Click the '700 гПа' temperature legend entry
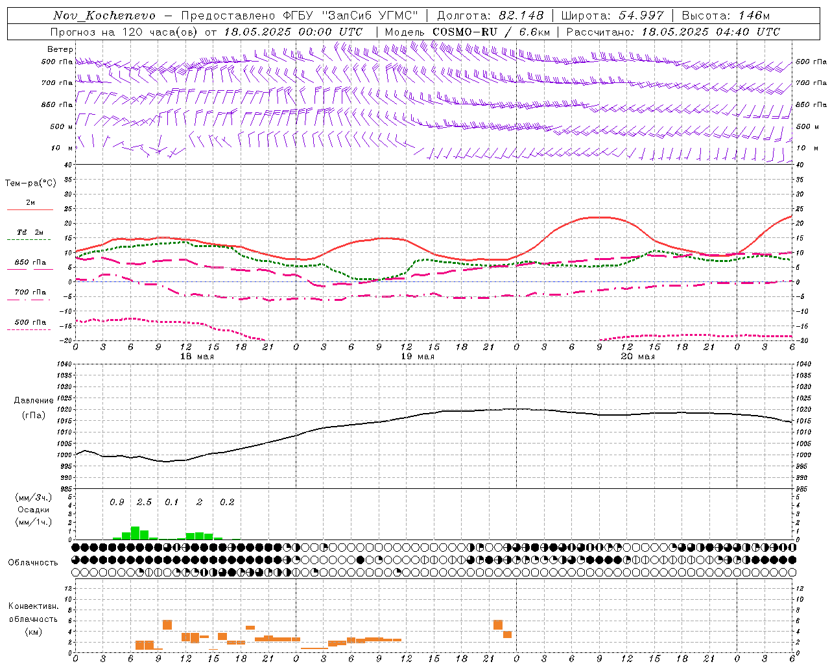 (x=30, y=292)
